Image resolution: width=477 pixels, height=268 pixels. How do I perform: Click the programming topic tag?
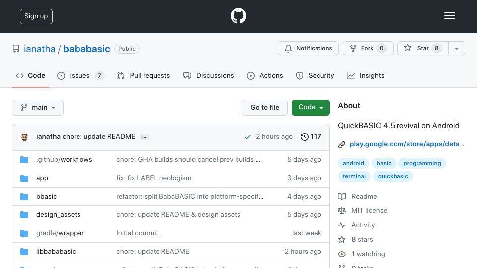click(422, 163)
